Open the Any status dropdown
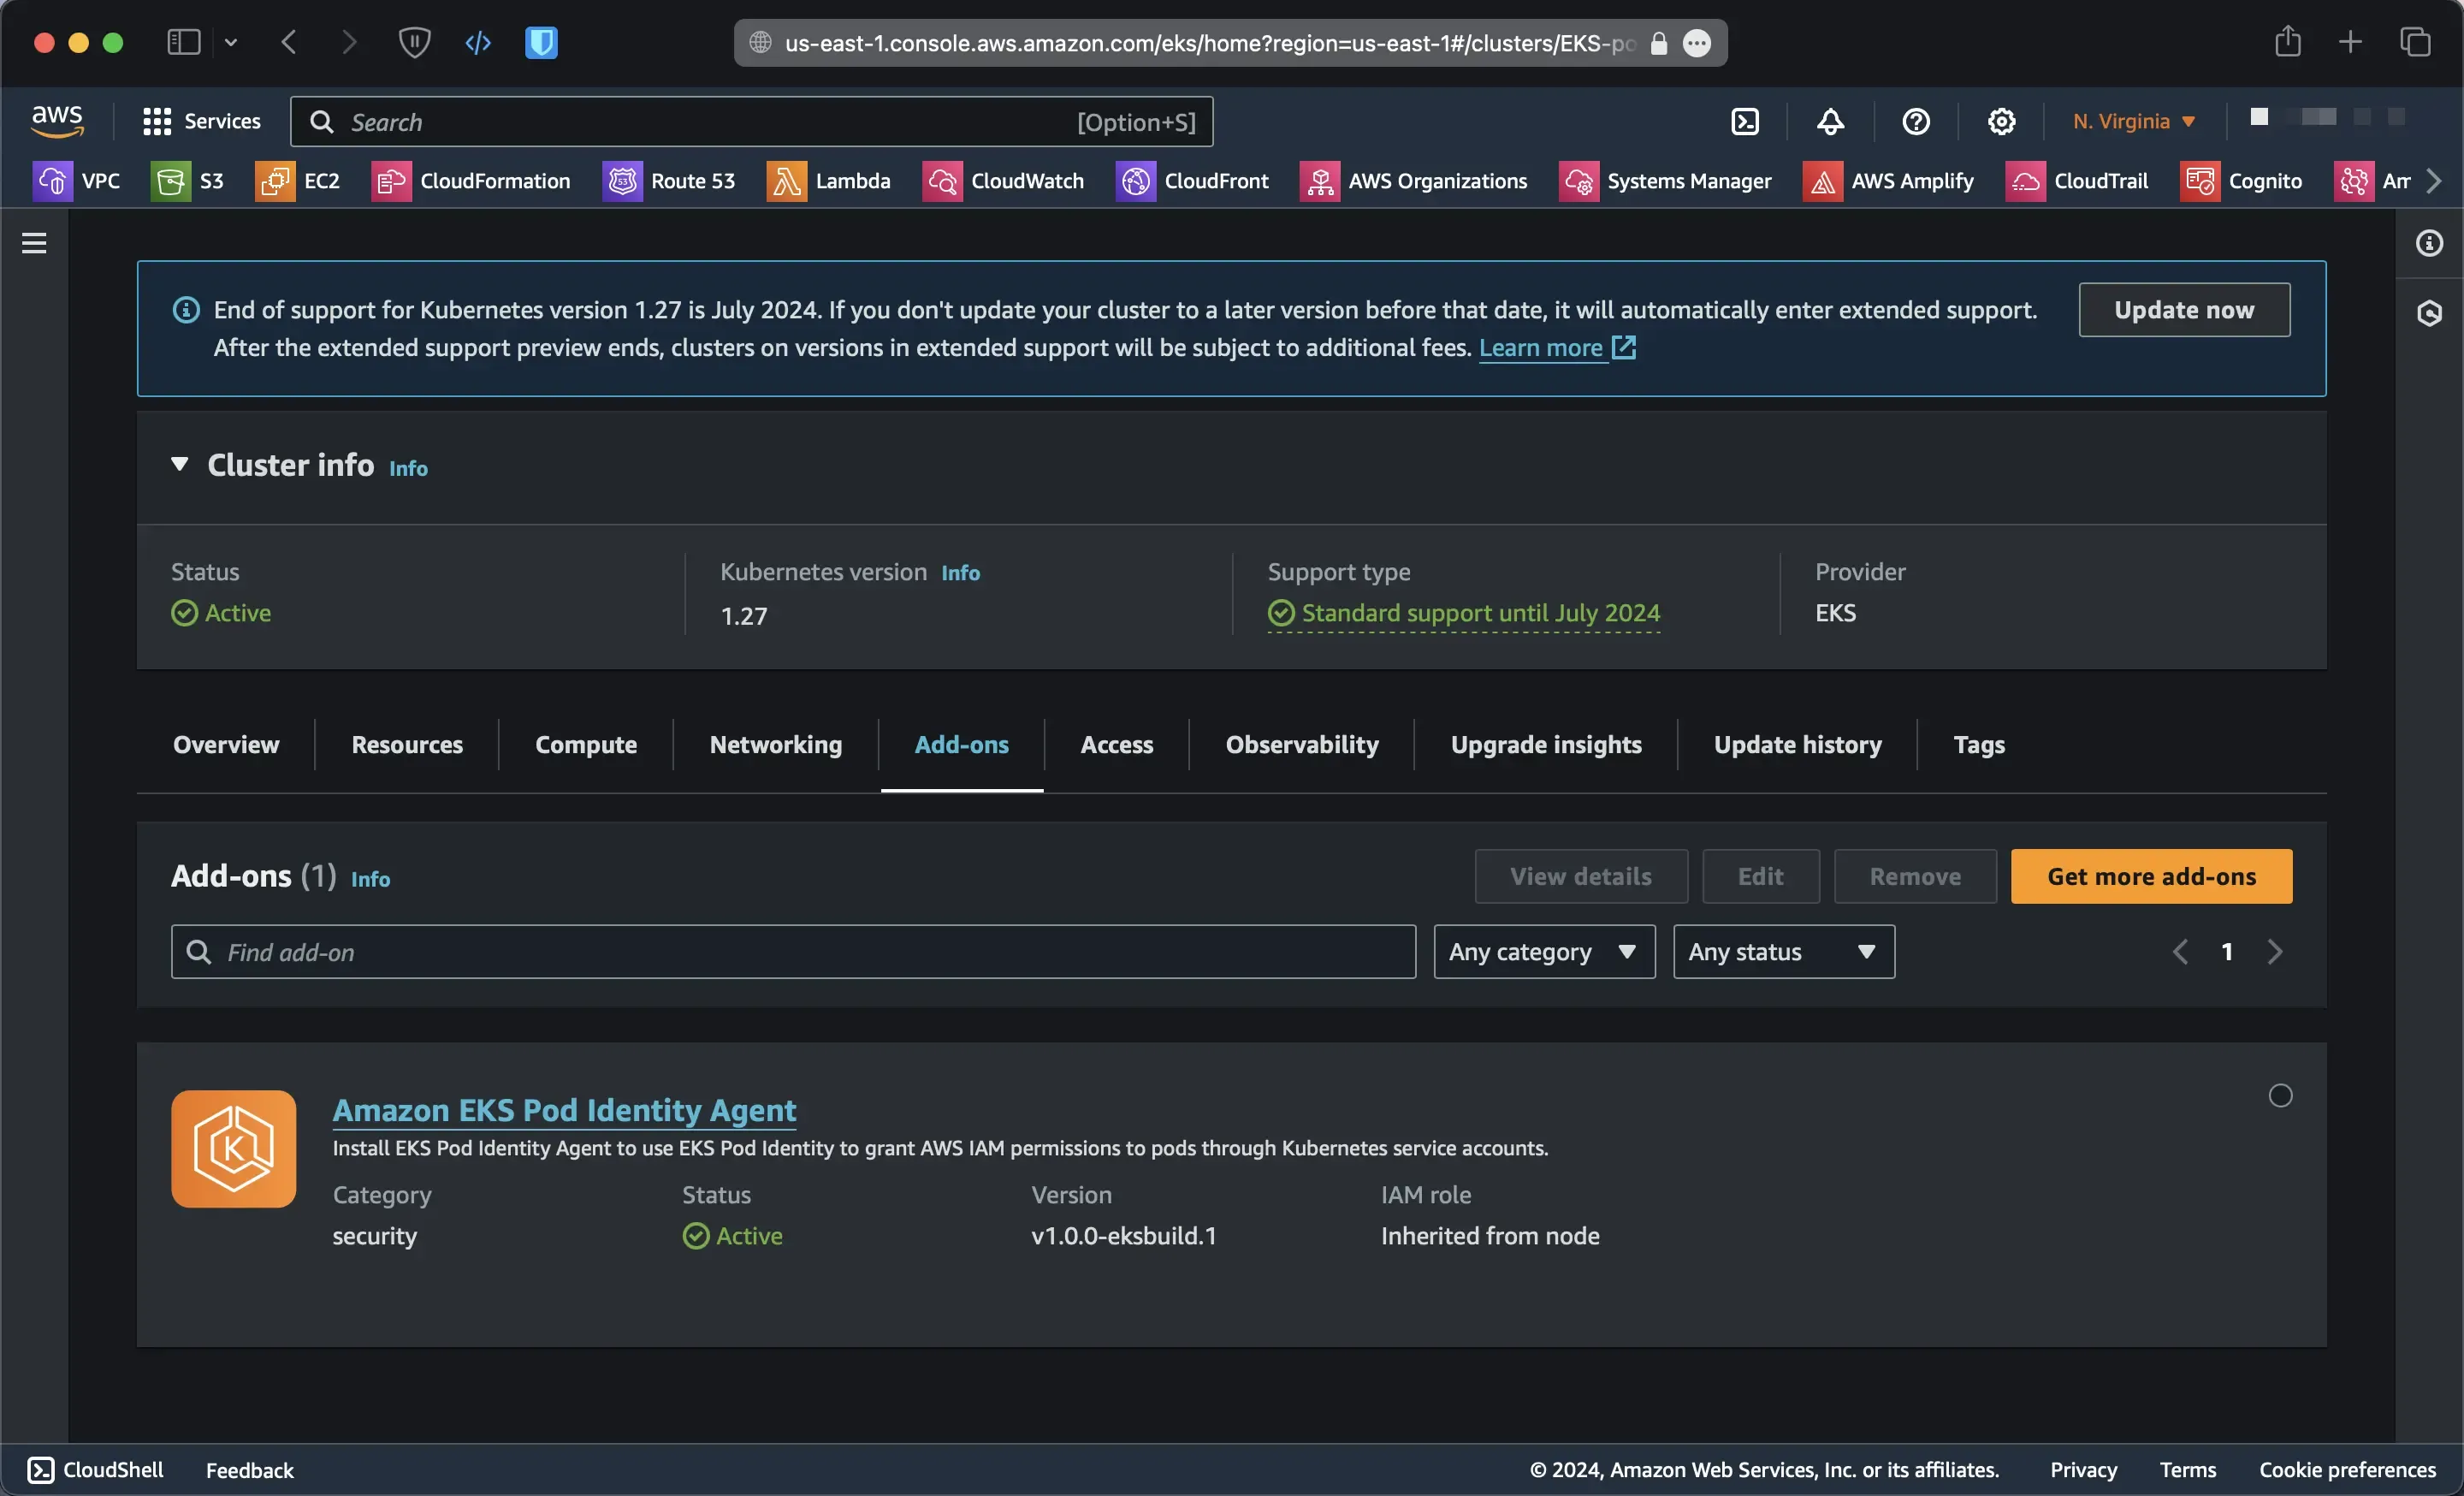The width and height of the screenshot is (2464, 1496). click(1783, 952)
